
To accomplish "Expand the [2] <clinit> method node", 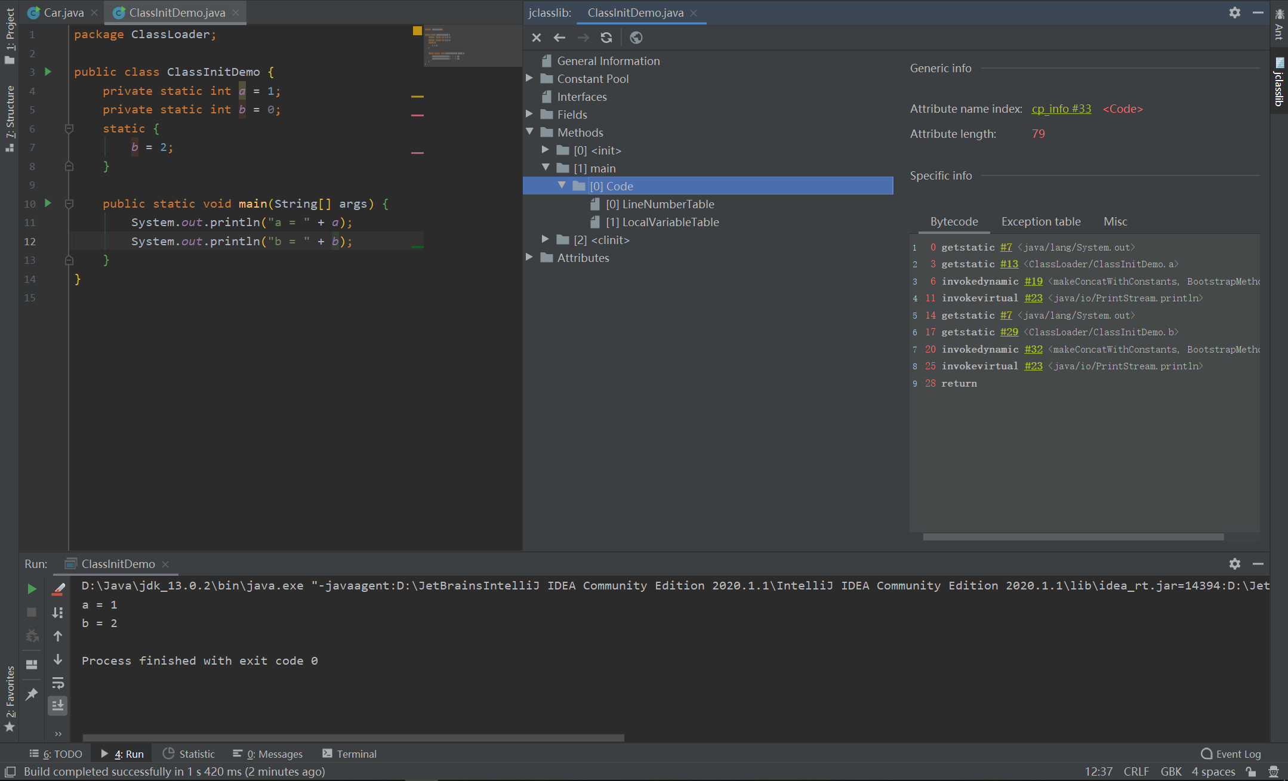I will coord(546,239).
